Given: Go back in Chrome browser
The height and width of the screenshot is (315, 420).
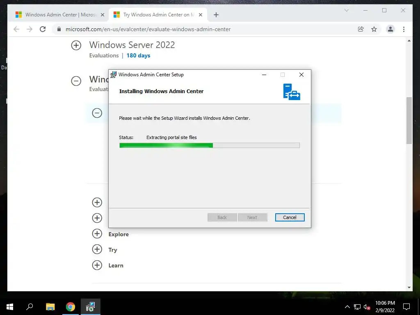Looking at the screenshot, I should (x=16, y=29).
